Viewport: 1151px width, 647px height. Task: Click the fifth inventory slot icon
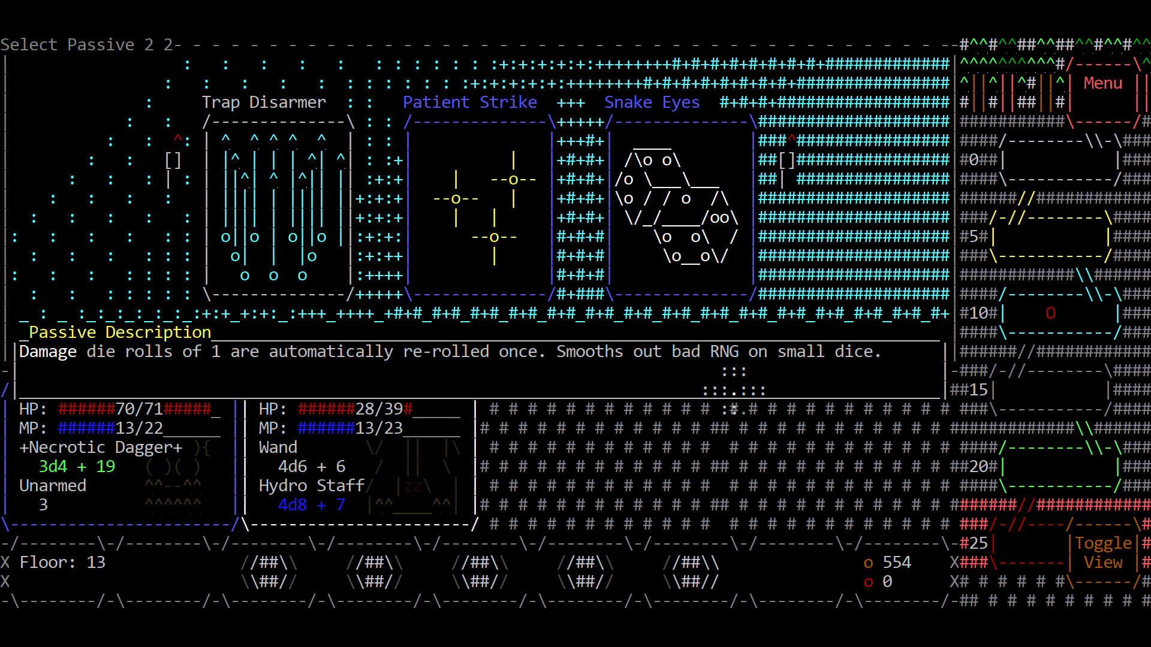point(691,572)
